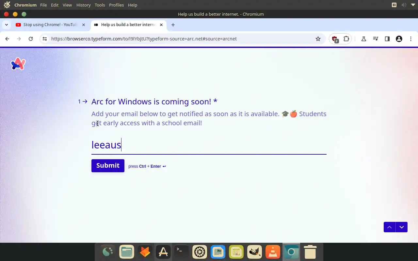Close the Help us build tab
This screenshot has width=418, height=261.
161,25
